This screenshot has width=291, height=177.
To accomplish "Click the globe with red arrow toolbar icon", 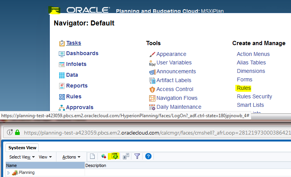I will pos(104,157).
